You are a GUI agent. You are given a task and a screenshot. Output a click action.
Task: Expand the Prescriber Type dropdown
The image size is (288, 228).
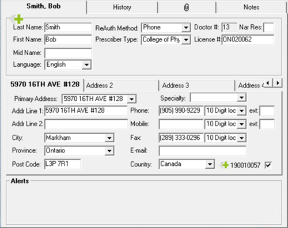(185, 40)
